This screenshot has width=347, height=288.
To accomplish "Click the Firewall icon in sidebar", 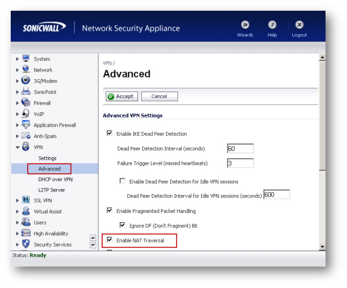I will point(26,102).
